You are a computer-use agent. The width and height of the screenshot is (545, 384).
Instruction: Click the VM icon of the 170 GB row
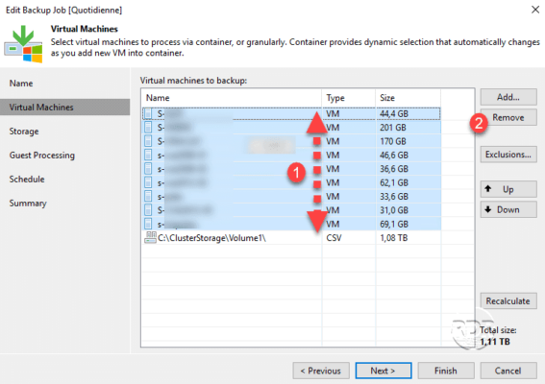click(x=148, y=141)
